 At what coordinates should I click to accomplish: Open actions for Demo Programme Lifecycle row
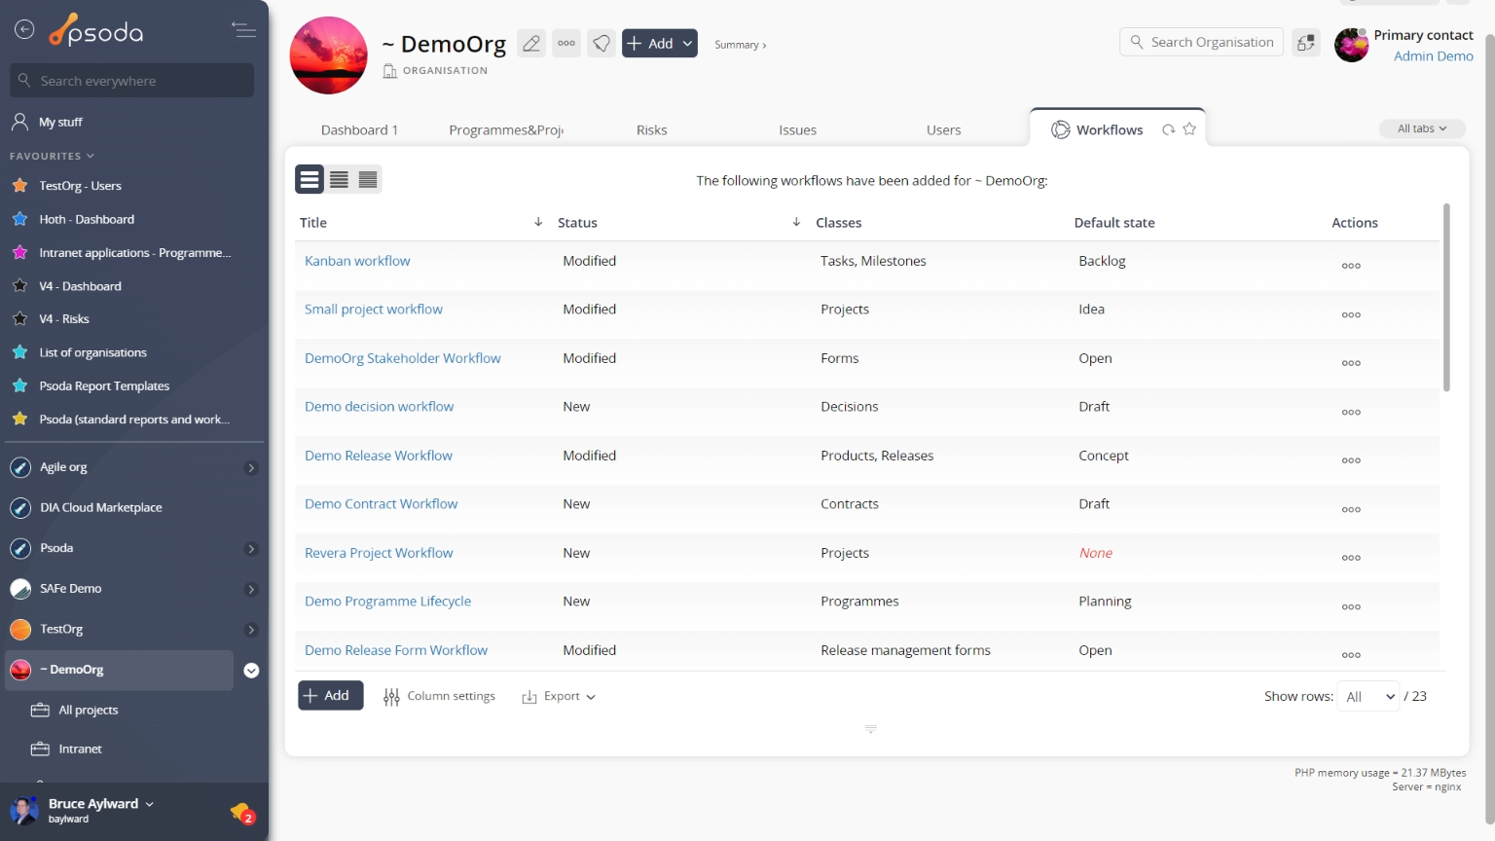coord(1351,606)
